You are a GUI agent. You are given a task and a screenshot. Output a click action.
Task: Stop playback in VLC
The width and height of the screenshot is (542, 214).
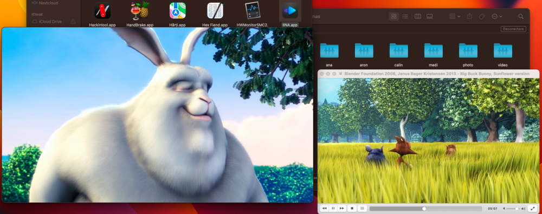tap(352, 209)
